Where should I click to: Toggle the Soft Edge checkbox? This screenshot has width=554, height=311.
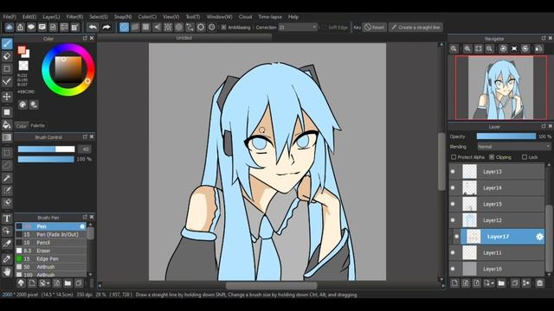(325, 27)
